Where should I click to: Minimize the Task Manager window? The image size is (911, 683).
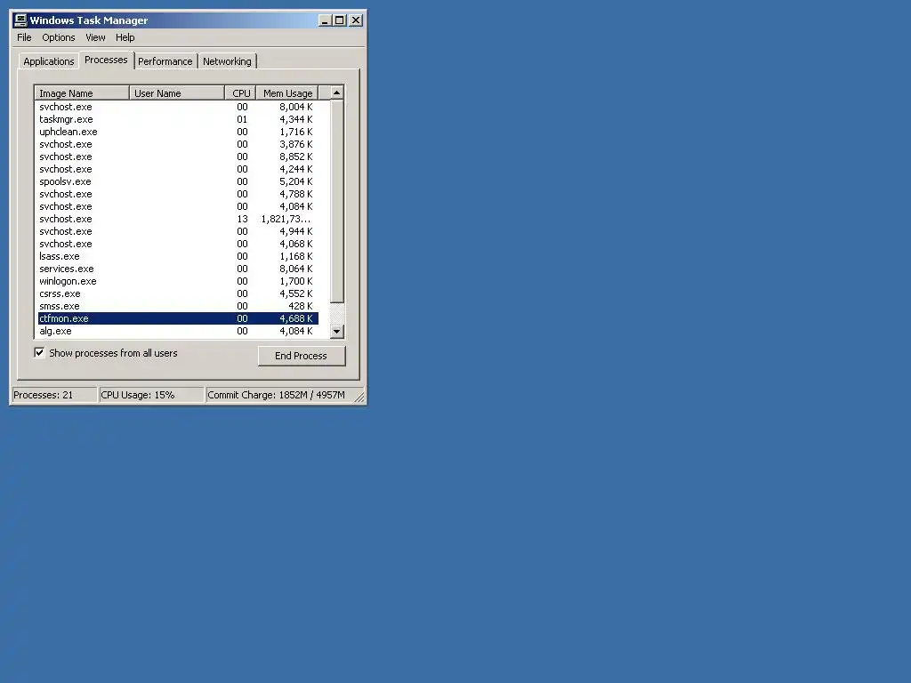click(x=325, y=20)
